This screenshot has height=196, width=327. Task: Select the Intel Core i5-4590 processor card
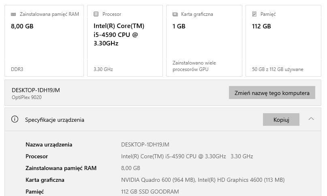pos(123,41)
